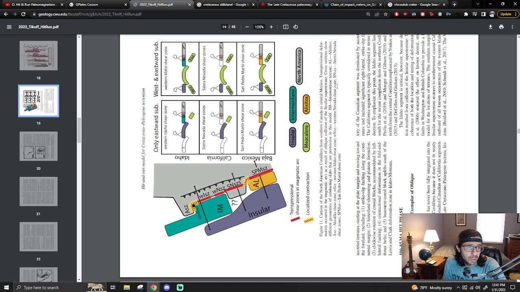Open the media controls icon
The width and height of the screenshot is (520, 292).
[474, 14]
